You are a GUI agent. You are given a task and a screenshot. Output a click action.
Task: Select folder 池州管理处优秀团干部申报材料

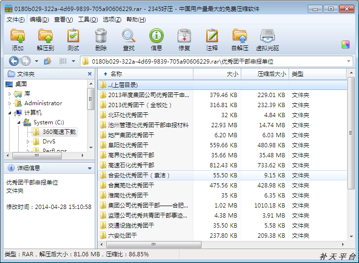point(223,125)
